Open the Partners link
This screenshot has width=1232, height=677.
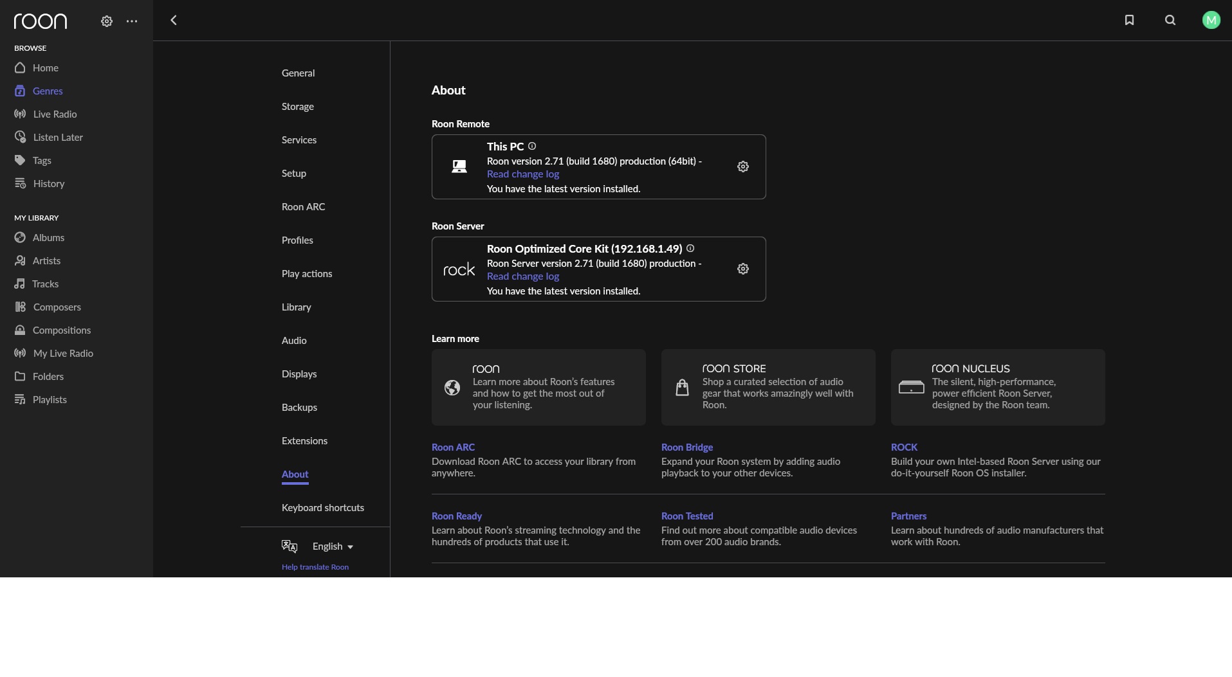[x=908, y=516]
